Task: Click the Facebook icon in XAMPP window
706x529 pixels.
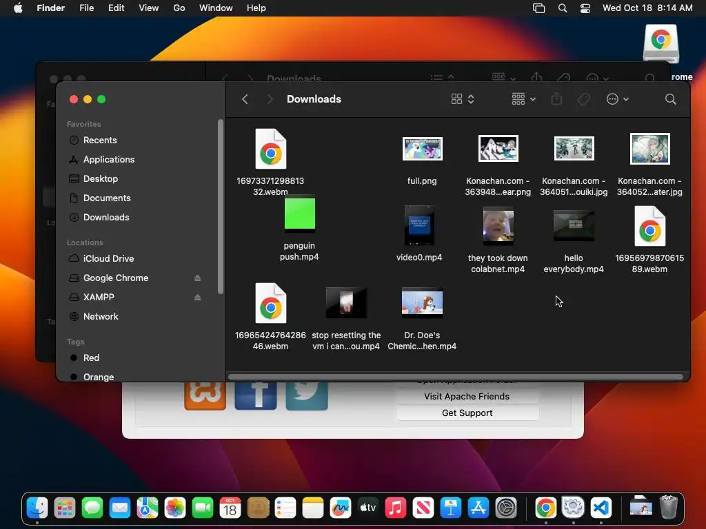Action: point(256,396)
